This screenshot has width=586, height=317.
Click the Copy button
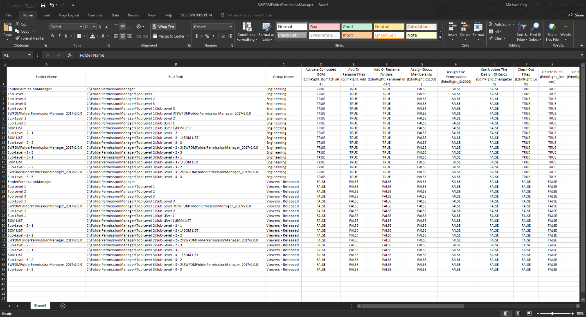pos(23,31)
